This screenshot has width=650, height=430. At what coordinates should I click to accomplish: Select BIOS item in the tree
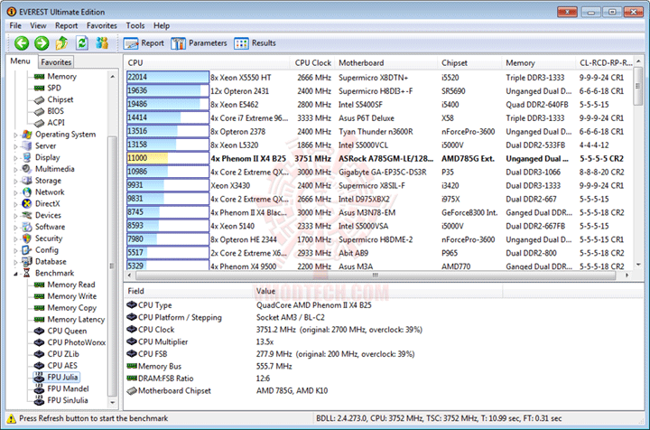point(56,111)
